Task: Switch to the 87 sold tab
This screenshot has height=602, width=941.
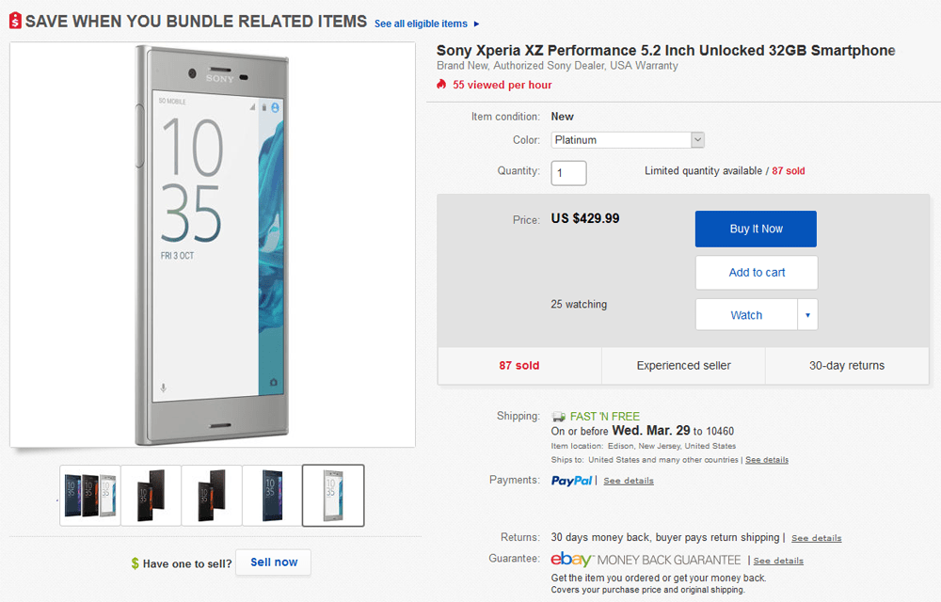Action: pos(518,366)
